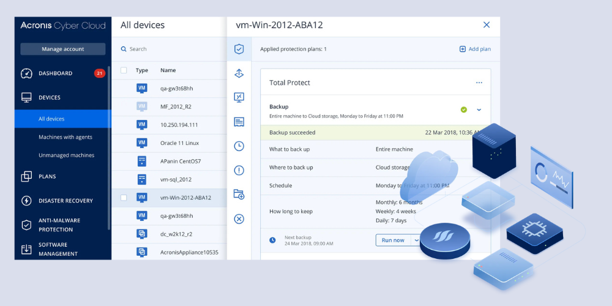Click the Search input field
612x306 pixels.
[x=172, y=49]
